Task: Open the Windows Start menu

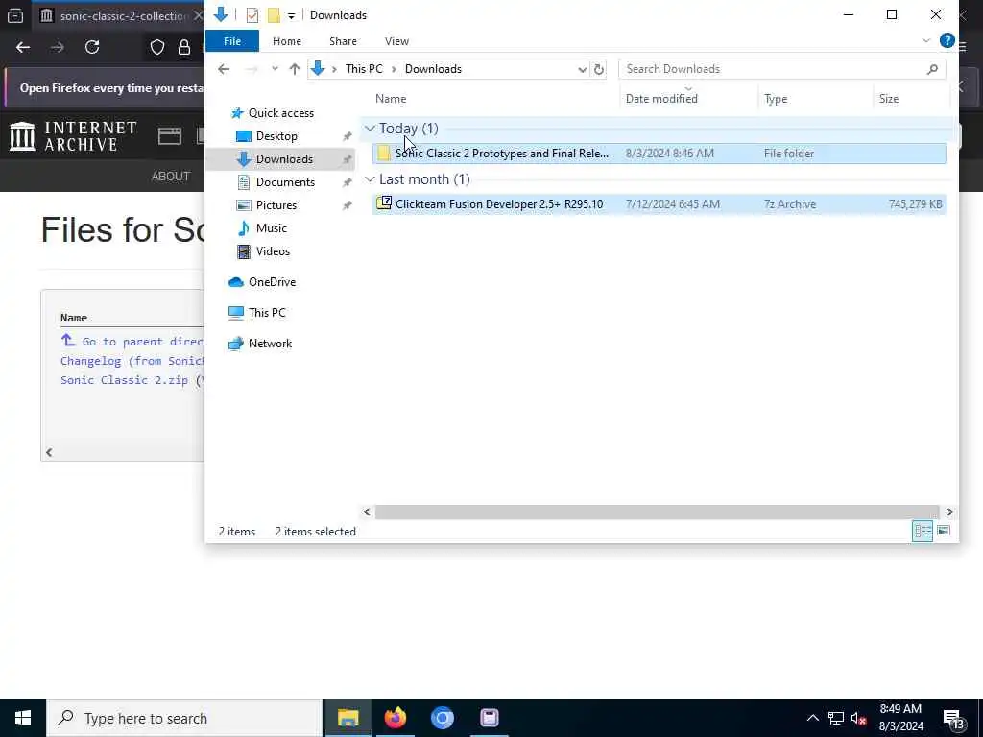Action: [23, 718]
